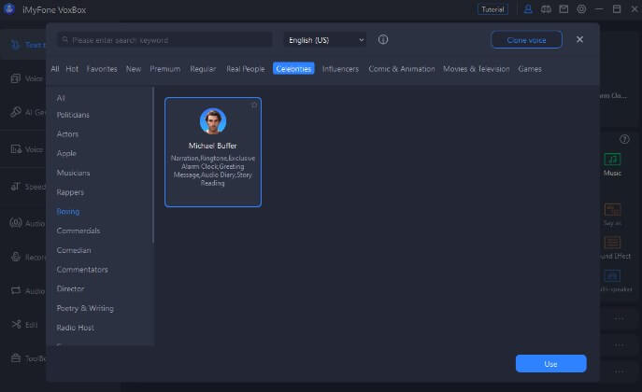The width and height of the screenshot is (642, 392).
Task: Select the Commentators subcategory
Action: [82, 270]
